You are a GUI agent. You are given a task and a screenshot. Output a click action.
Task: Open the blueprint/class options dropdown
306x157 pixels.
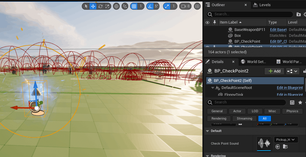pos(292,71)
